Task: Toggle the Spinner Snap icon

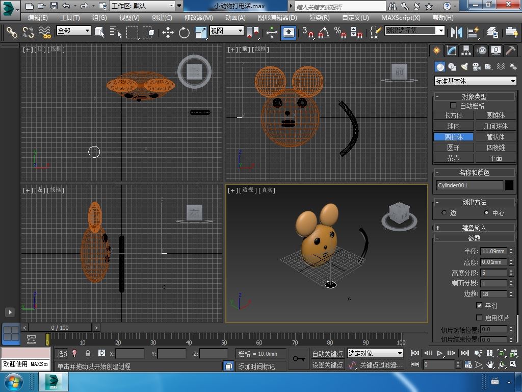Action: point(356,32)
